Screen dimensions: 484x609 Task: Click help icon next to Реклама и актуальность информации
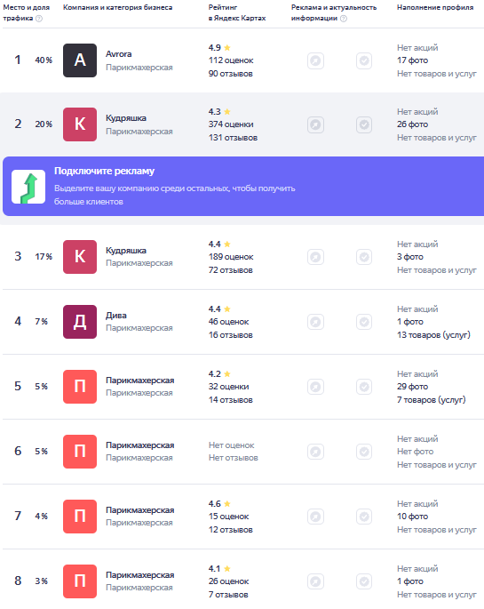point(344,19)
